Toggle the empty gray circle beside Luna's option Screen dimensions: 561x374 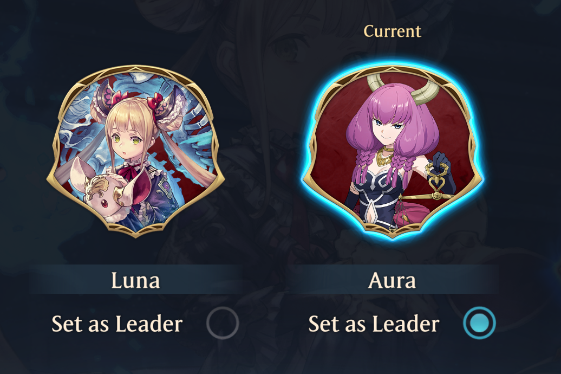pyautogui.click(x=223, y=323)
